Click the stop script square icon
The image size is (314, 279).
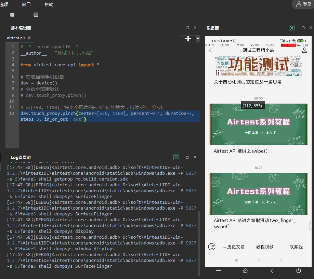click(12, 15)
